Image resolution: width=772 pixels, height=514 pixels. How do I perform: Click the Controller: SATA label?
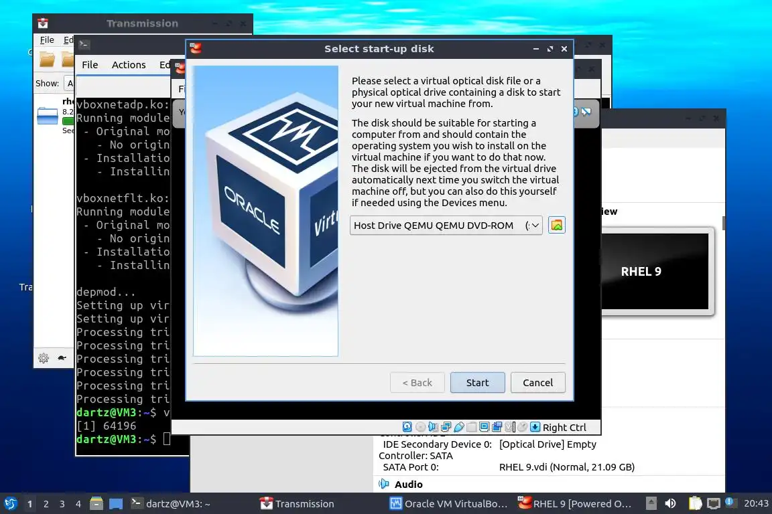[415, 456]
